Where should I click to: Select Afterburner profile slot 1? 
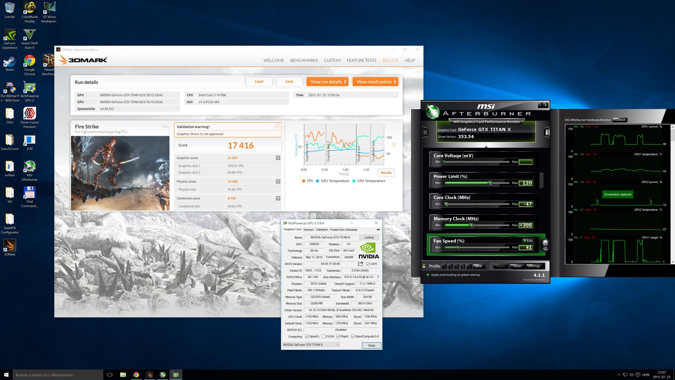445,266
